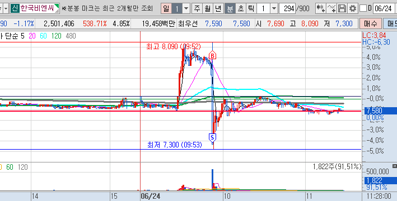The width and height of the screenshot is (397, 201).
Task: Click the 06/24 date label on time axis
Action: click(x=151, y=196)
